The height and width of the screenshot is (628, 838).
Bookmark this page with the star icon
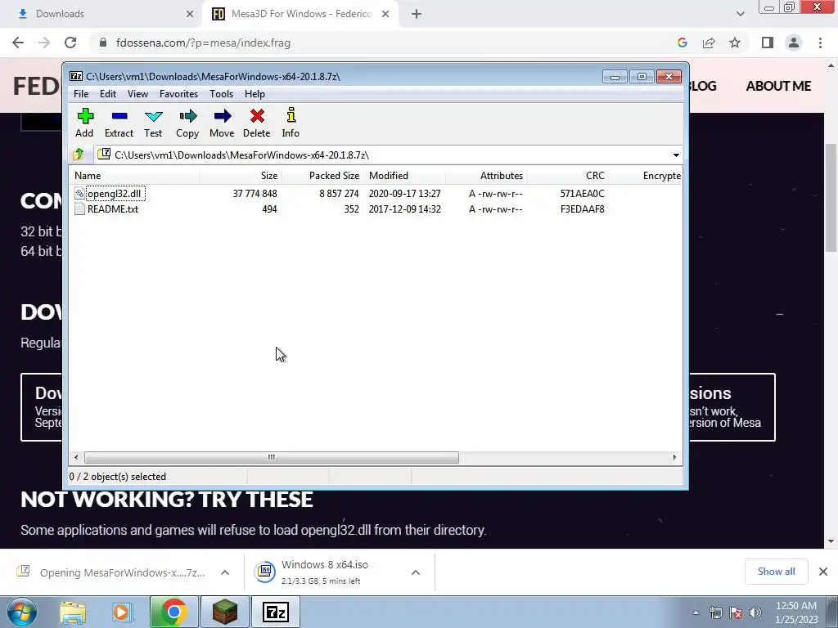[x=735, y=43]
